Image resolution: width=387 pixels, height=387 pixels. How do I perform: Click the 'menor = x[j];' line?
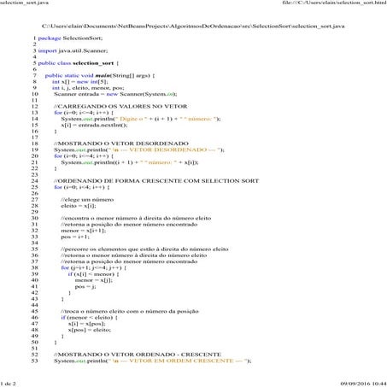point(94,280)
